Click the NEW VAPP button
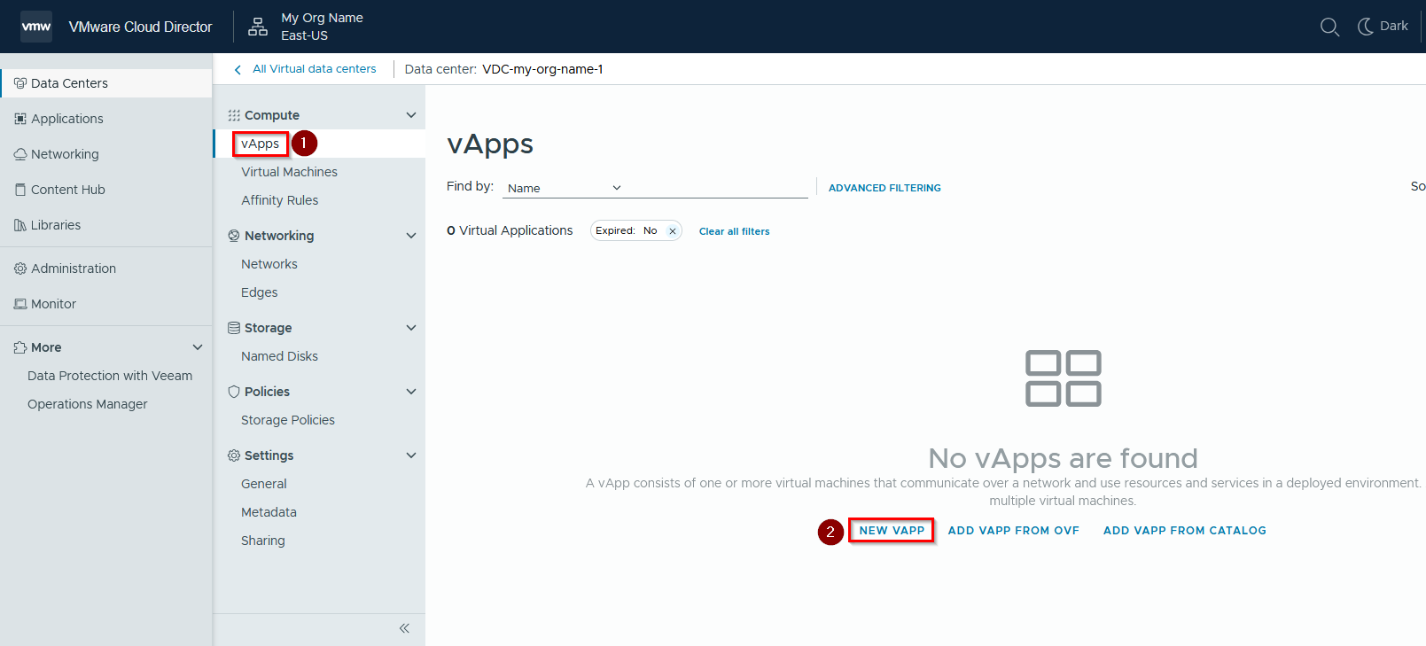Screen dimensions: 1426x646 (x=892, y=531)
